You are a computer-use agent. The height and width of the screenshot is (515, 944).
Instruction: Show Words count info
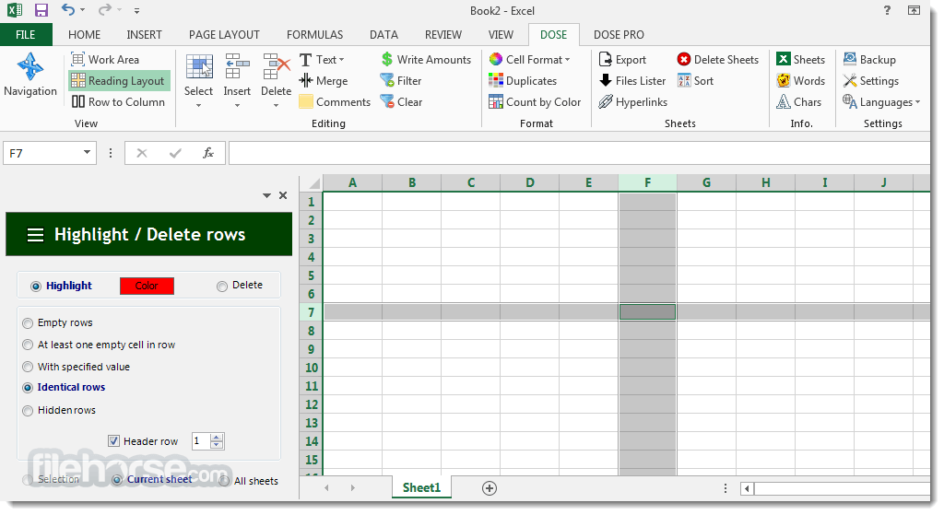coord(801,81)
